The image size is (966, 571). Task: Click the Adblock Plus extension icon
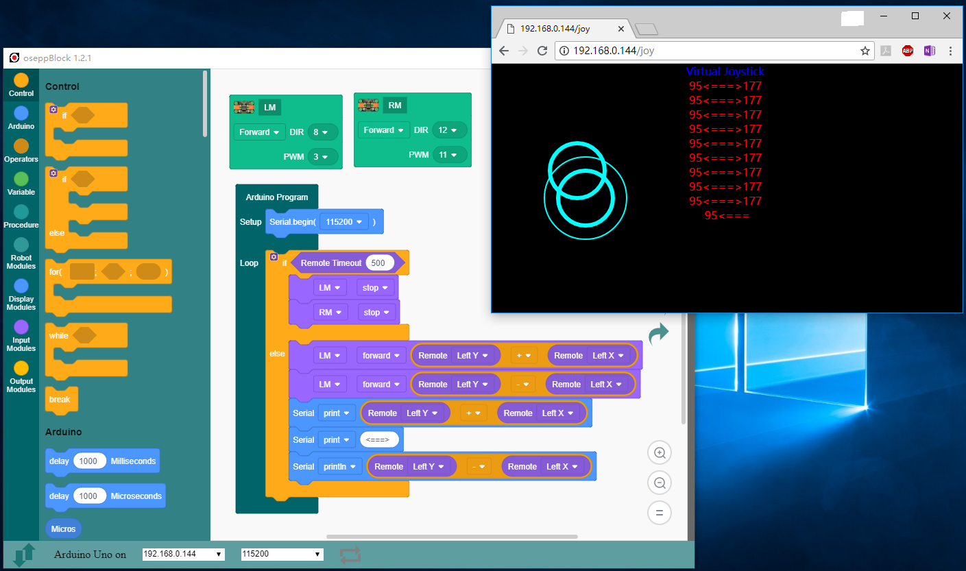click(907, 51)
